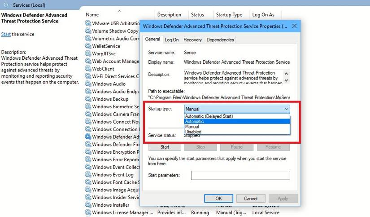Select the WalletService gear icon

point(88,46)
